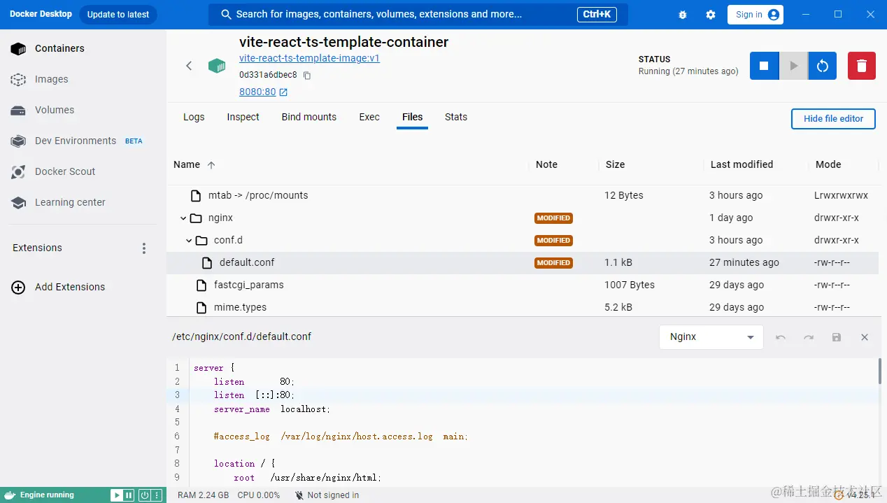This screenshot has width=887, height=503.
Task: Focus the search images and containers field
Action: point(418,15)
